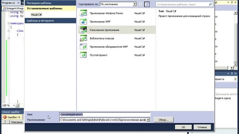The width and height of the screenshot is (239, 134).
Task: Click the 'Отмена' cancel button
Action: tap(202, 127)
